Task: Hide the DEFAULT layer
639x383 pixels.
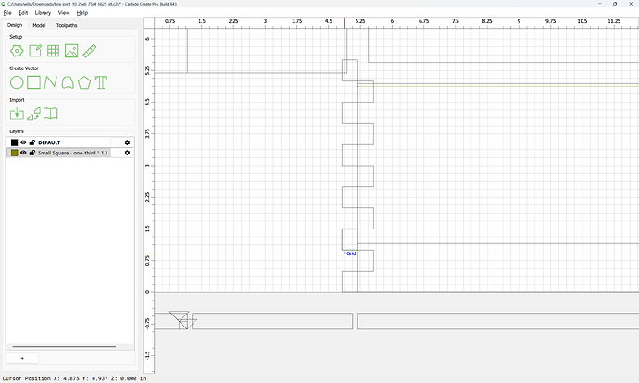Action: [23, 142]
